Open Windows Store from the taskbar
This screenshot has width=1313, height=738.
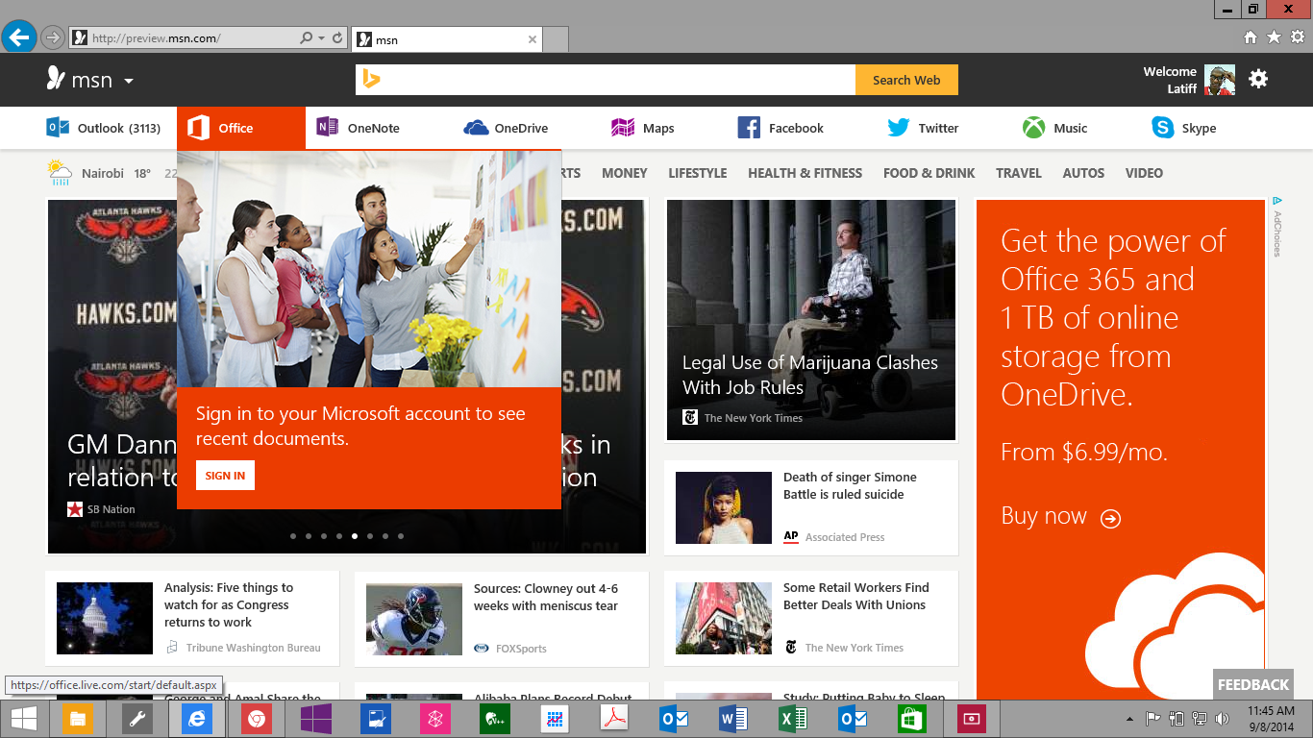[x=912, y=719]
